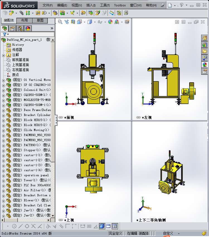
Task: Open the Linear Component Pattern tool
Action: click(28, 13)
